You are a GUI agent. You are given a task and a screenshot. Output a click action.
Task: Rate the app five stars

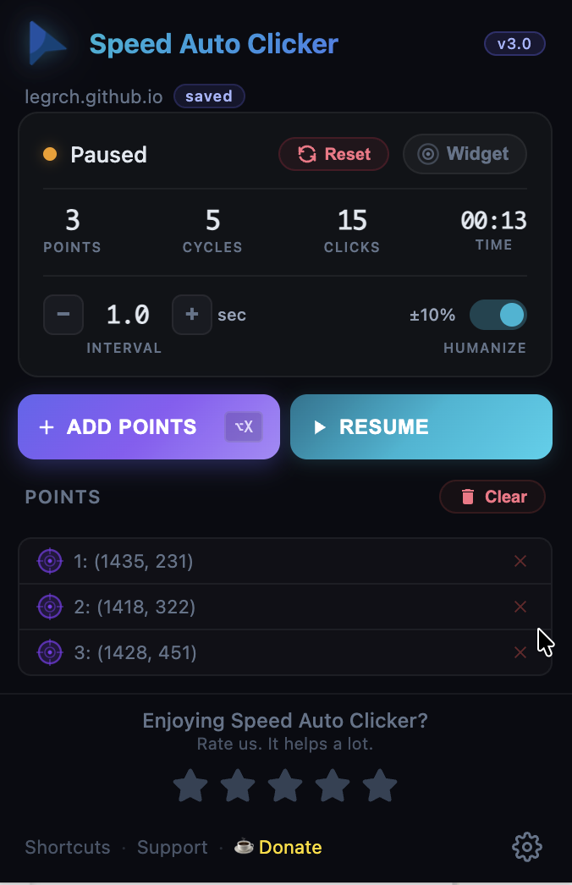click(x=379, y=785)
